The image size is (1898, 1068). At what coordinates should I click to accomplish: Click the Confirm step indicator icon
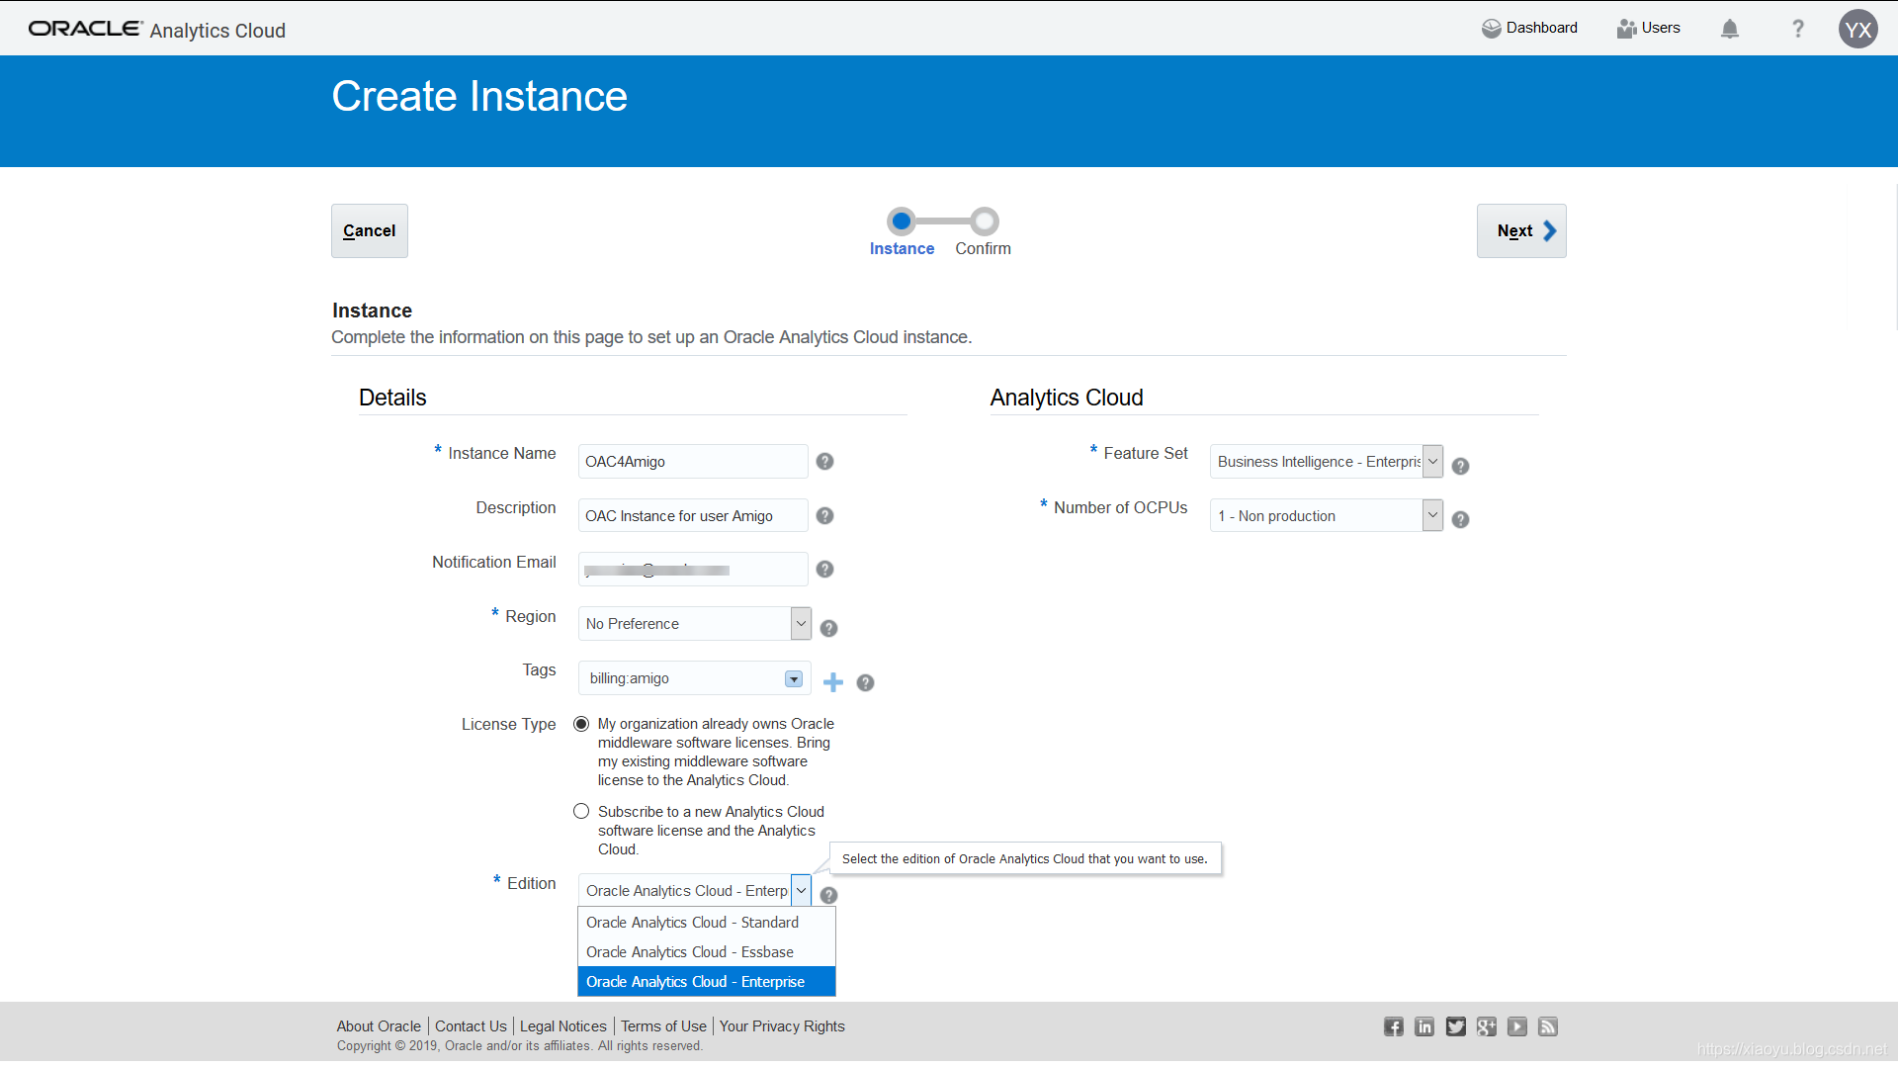pyautogui.click(x=983, y=222)
